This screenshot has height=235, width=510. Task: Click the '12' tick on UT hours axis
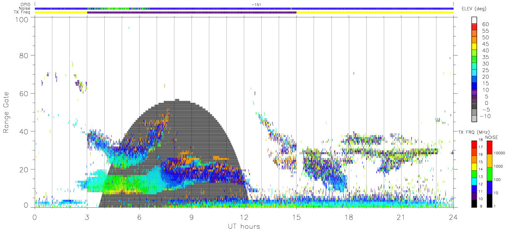pos(244,218)
